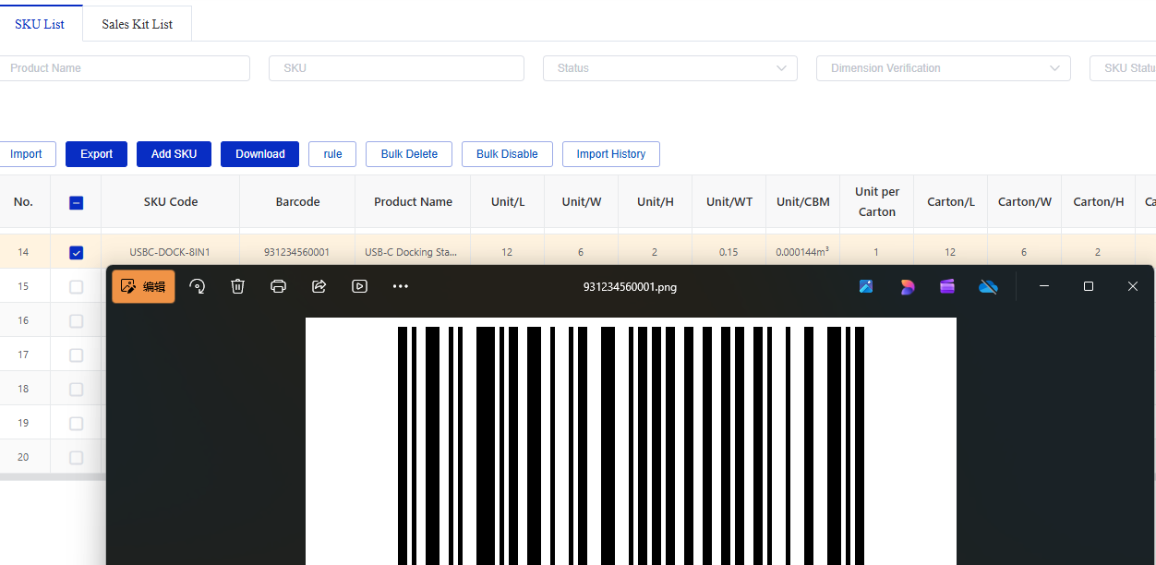This screenshot has height=565, width=1156.
Task: Open the Dimension Verification dropdown
Action: point(944,68)
